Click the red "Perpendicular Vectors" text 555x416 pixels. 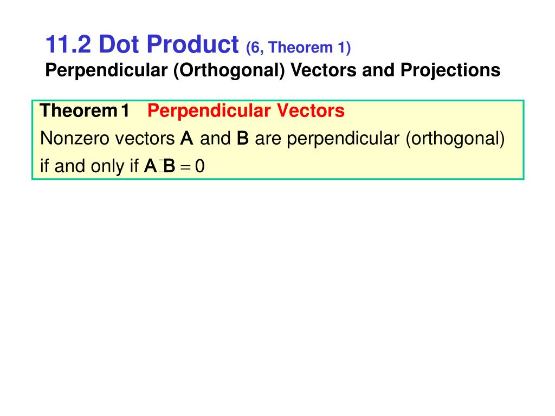[246, 110]
